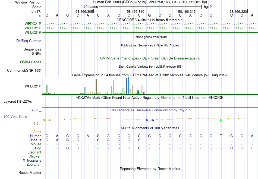Click the sequence direction arrow label
The image size is (258, 179).
pyautogui.click(x=39, y=16)
